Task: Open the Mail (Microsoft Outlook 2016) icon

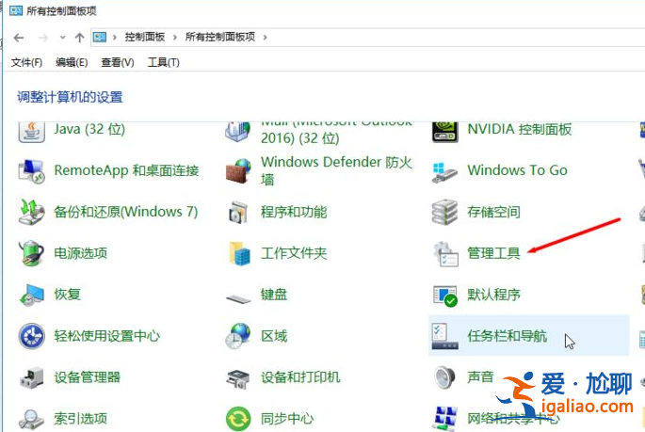Action: 238,132
